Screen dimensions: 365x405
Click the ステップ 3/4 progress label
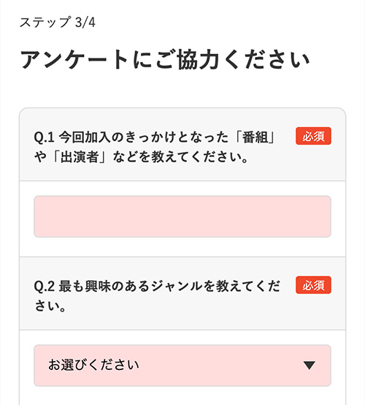pyautogui.click(x=58, y=22)
